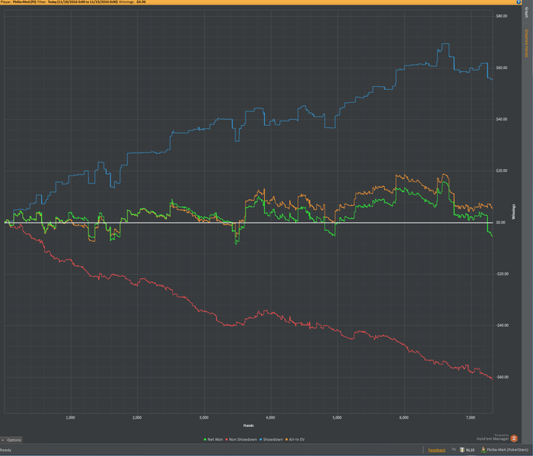Click the Winnings axis title
The height and width of the screenshot is (456, 533).
point(514,212)
